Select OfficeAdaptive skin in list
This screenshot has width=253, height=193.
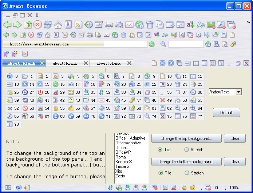[x=128, y=143]
